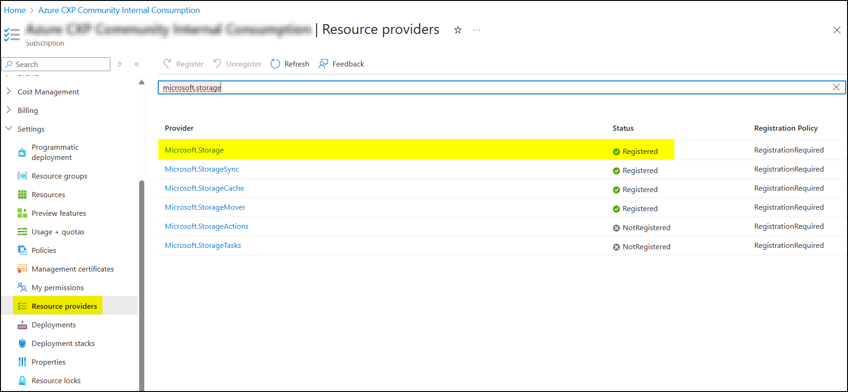This screenshot has width=848, height=392.
Task: Toggle expand-collapse all sidebar groups arrows
Action: point(120,64)
